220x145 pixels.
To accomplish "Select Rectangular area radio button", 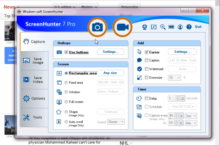I will pos(66,73).
